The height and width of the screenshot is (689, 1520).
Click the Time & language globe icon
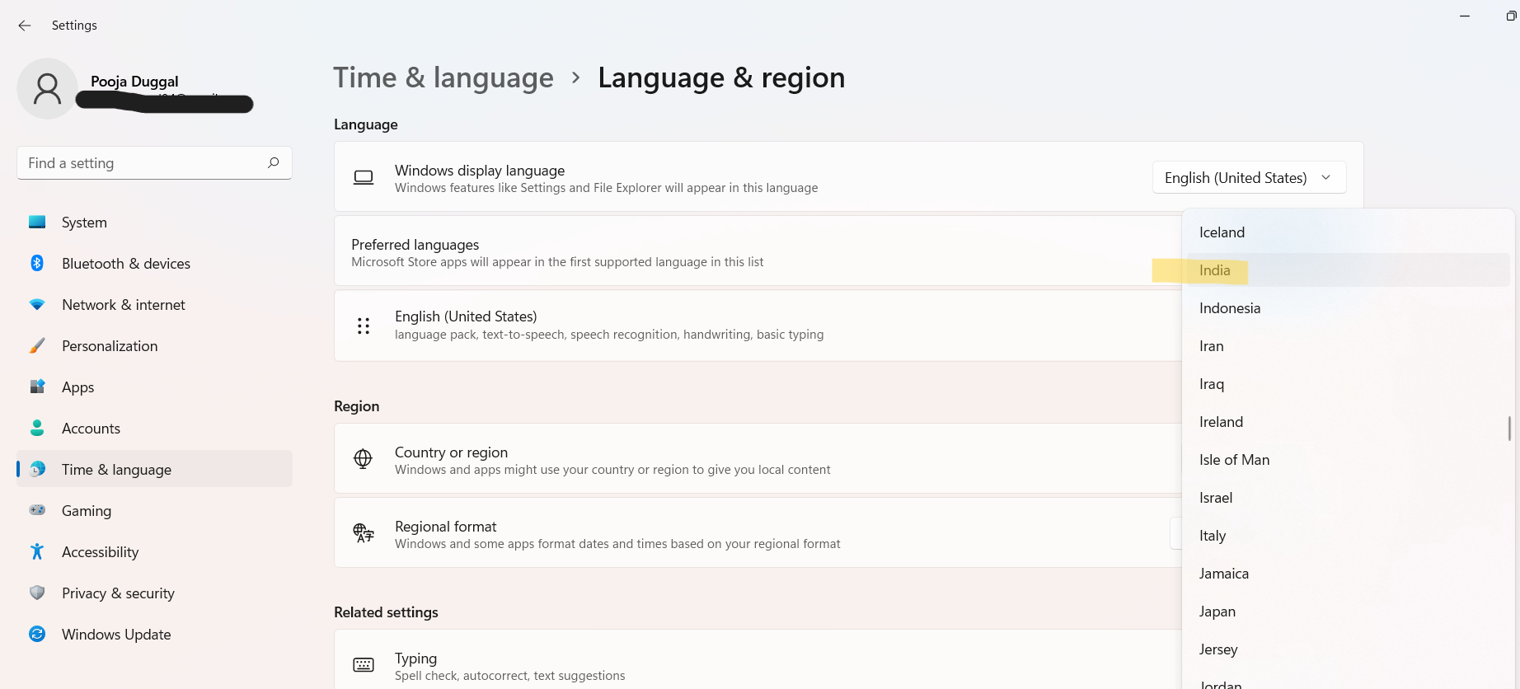point(37,469)
